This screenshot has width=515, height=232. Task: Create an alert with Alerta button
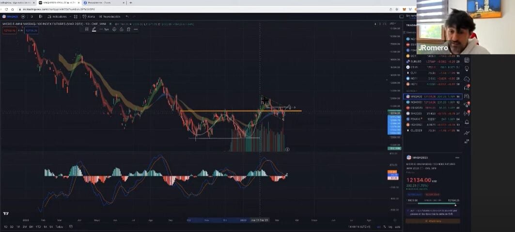tap(89, 16)
